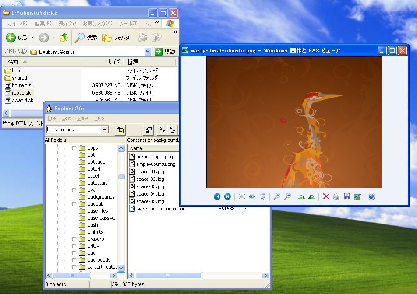Screen dimensions: 417x294
Task: Click the Best Fit icon in image viewer
Action: (x=241, y=196)
